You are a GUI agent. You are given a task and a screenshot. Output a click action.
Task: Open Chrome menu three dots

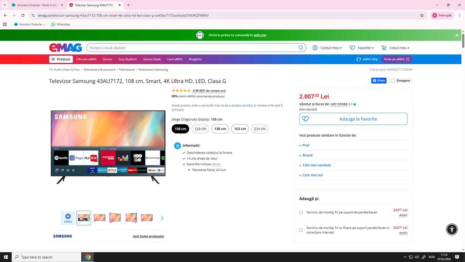[x=460, y=15]
